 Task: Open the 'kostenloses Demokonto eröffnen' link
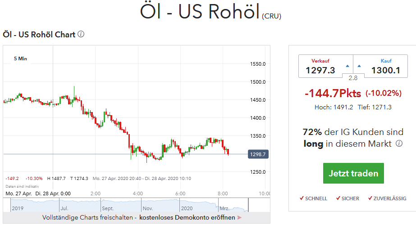[187, 218]
